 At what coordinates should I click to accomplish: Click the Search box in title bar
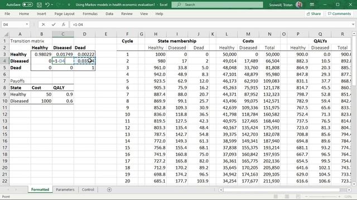(217, 4)
